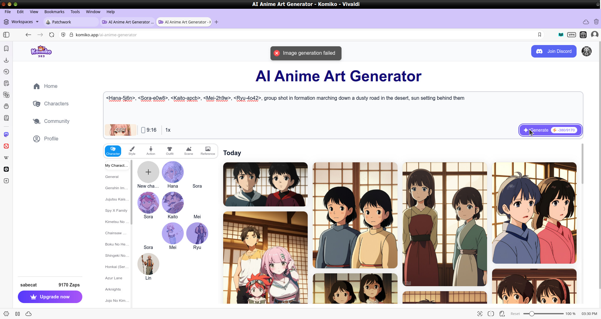
Task: Select the Hana character
Action: point(173,175)
